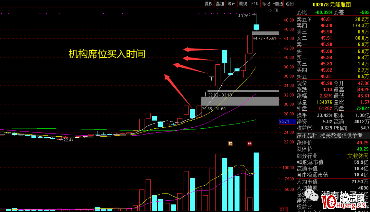
Task: Select the 买三 45.83 bid row
Action: 333,64
